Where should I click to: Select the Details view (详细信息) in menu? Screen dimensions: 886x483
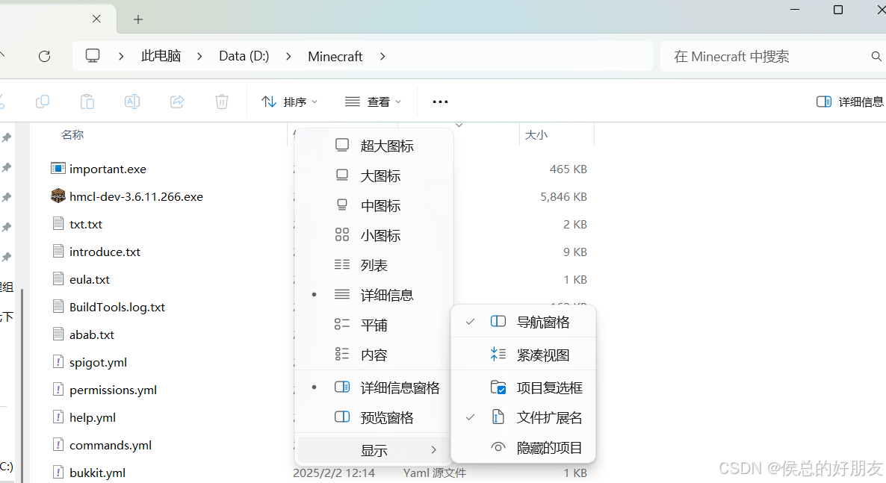(x=374, y=295)
